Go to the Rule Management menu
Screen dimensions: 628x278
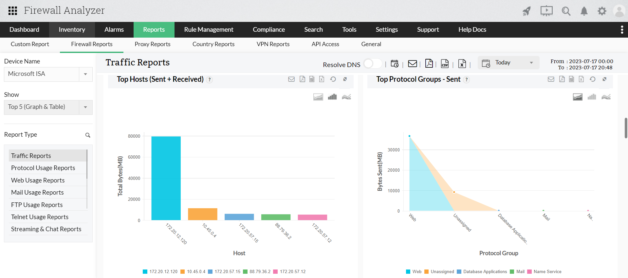coord(209,30)
